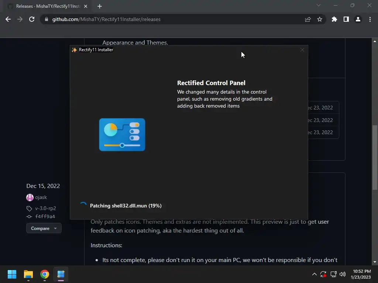Click the Control Panel illustration
Screen dimensions: 378x283
tap(122, 135)
